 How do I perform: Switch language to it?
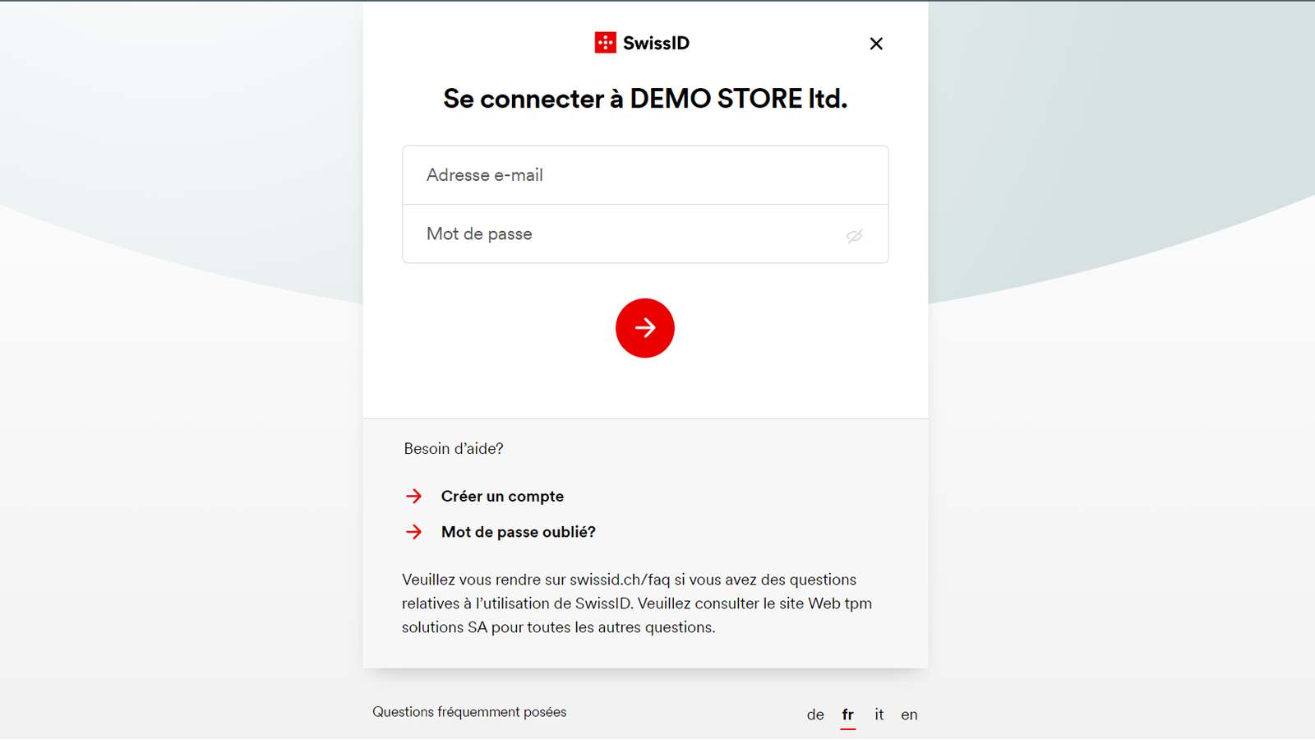click(879, 715)
